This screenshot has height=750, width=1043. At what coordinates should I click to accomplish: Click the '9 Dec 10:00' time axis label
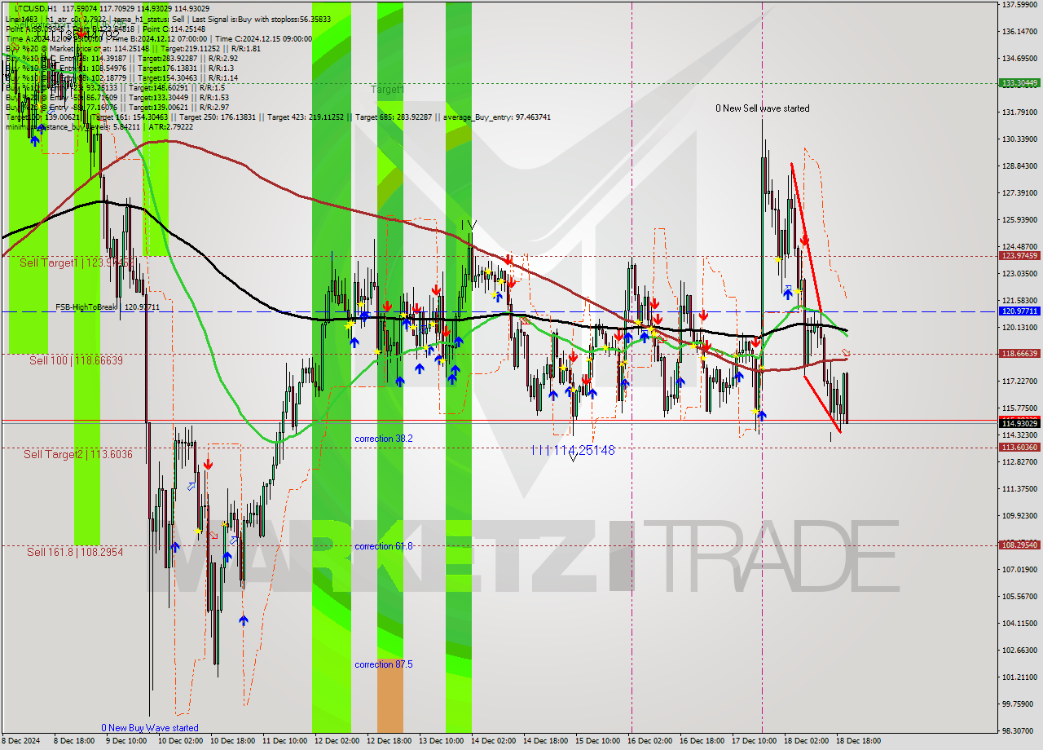click(x=127, y=742)
